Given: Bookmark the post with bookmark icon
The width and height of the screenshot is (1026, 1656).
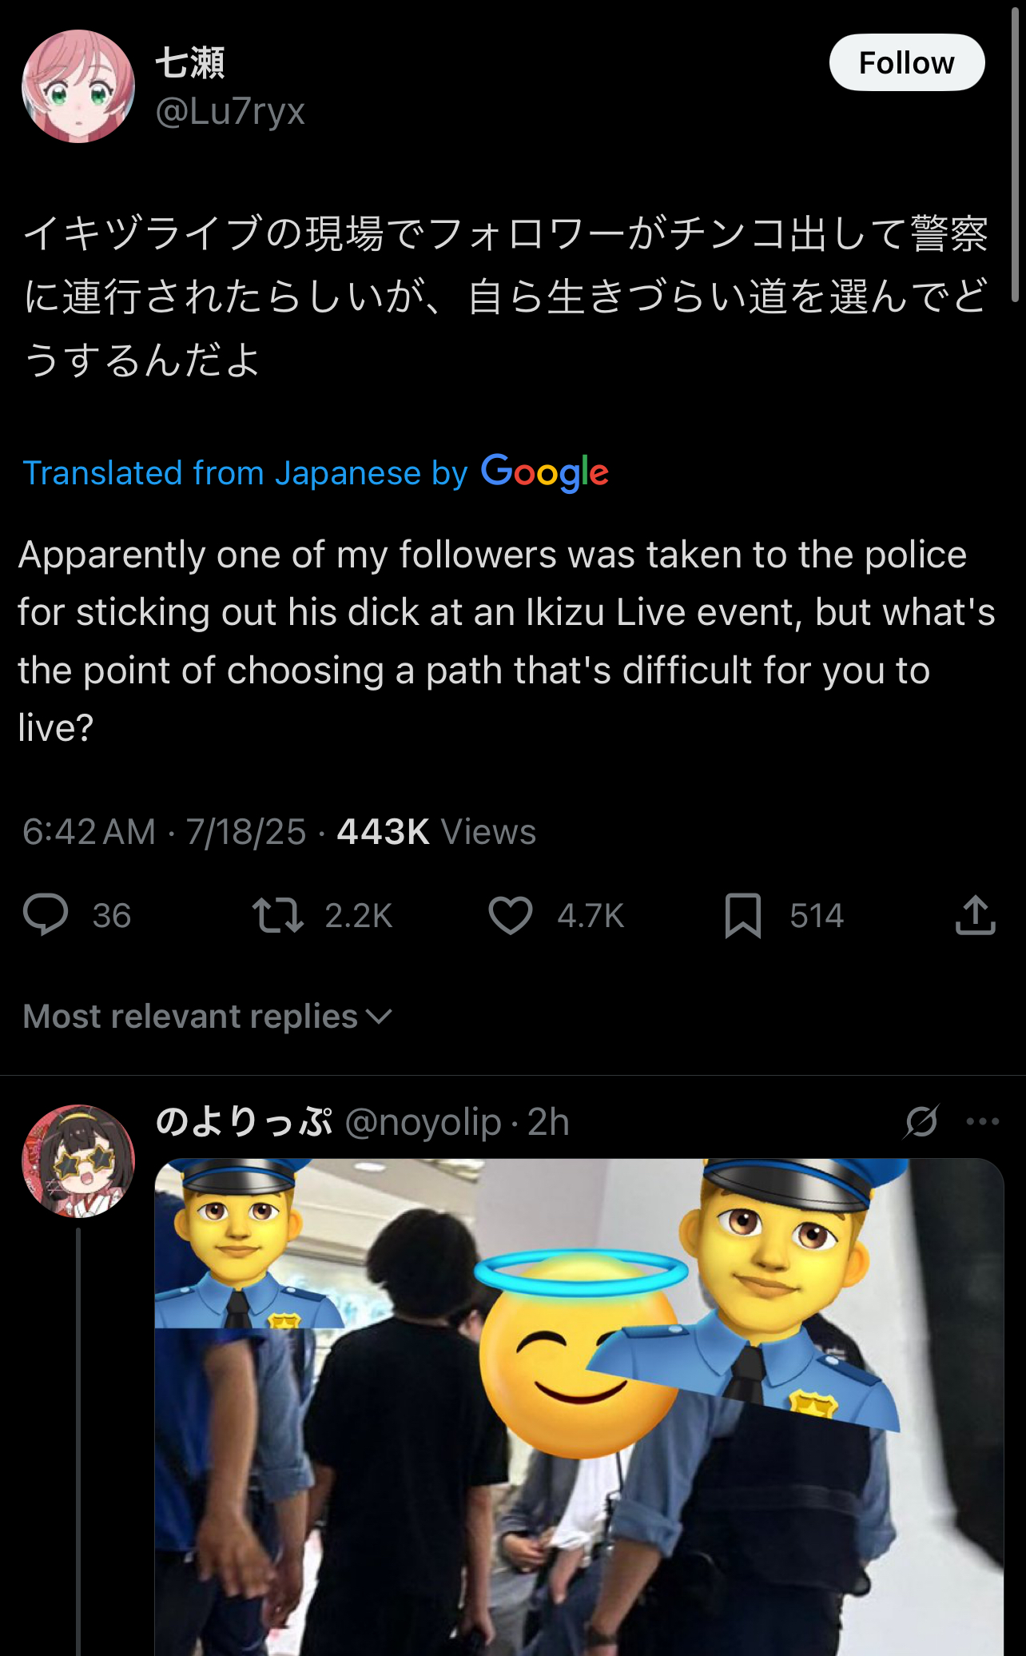Looking at the screenshot, I should 742,916.
